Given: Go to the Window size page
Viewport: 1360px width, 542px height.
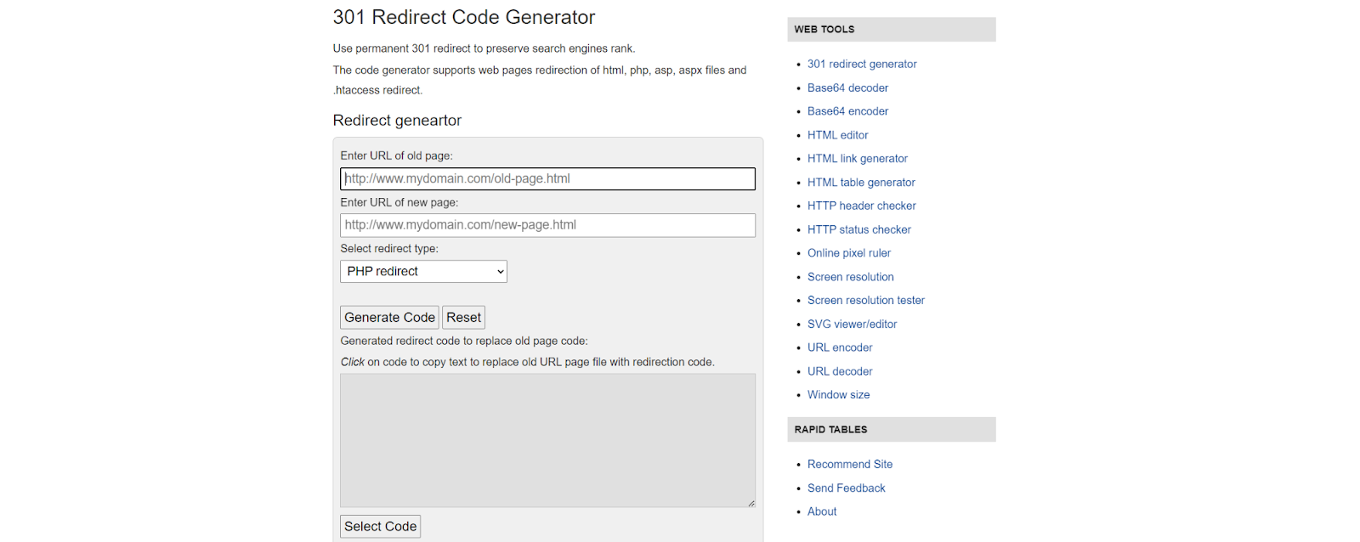Looking at the screenshot, I should point(838,395).
